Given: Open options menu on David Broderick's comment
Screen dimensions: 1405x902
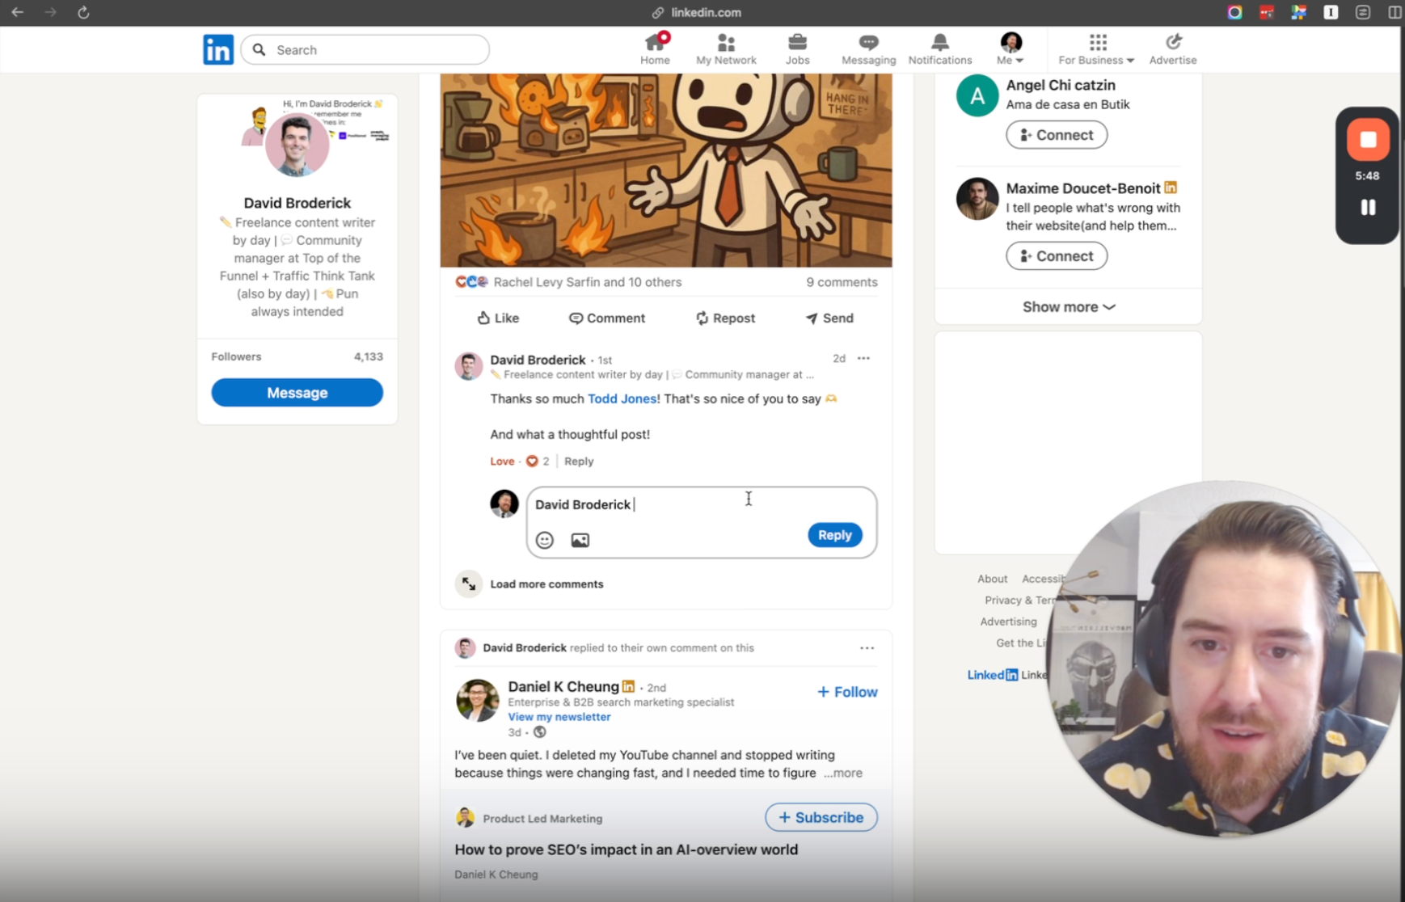Looking at the screenshot, I should (x=863, y=359).
